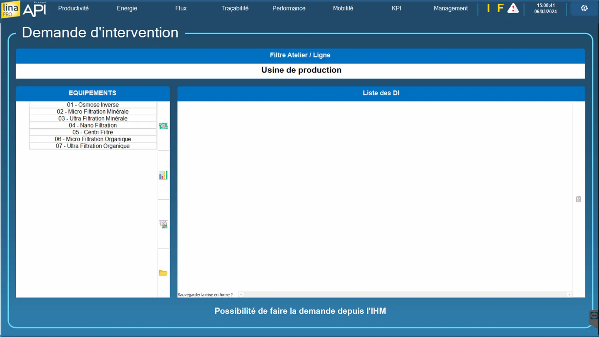Viewport: 599px width, 337px height.
Task: Click the yellow F status indicator
Action: click(x=500, y=8)
